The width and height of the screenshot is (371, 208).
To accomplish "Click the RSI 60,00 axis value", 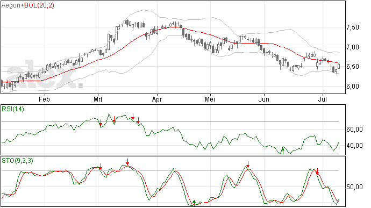I will [x=355, y=130].
